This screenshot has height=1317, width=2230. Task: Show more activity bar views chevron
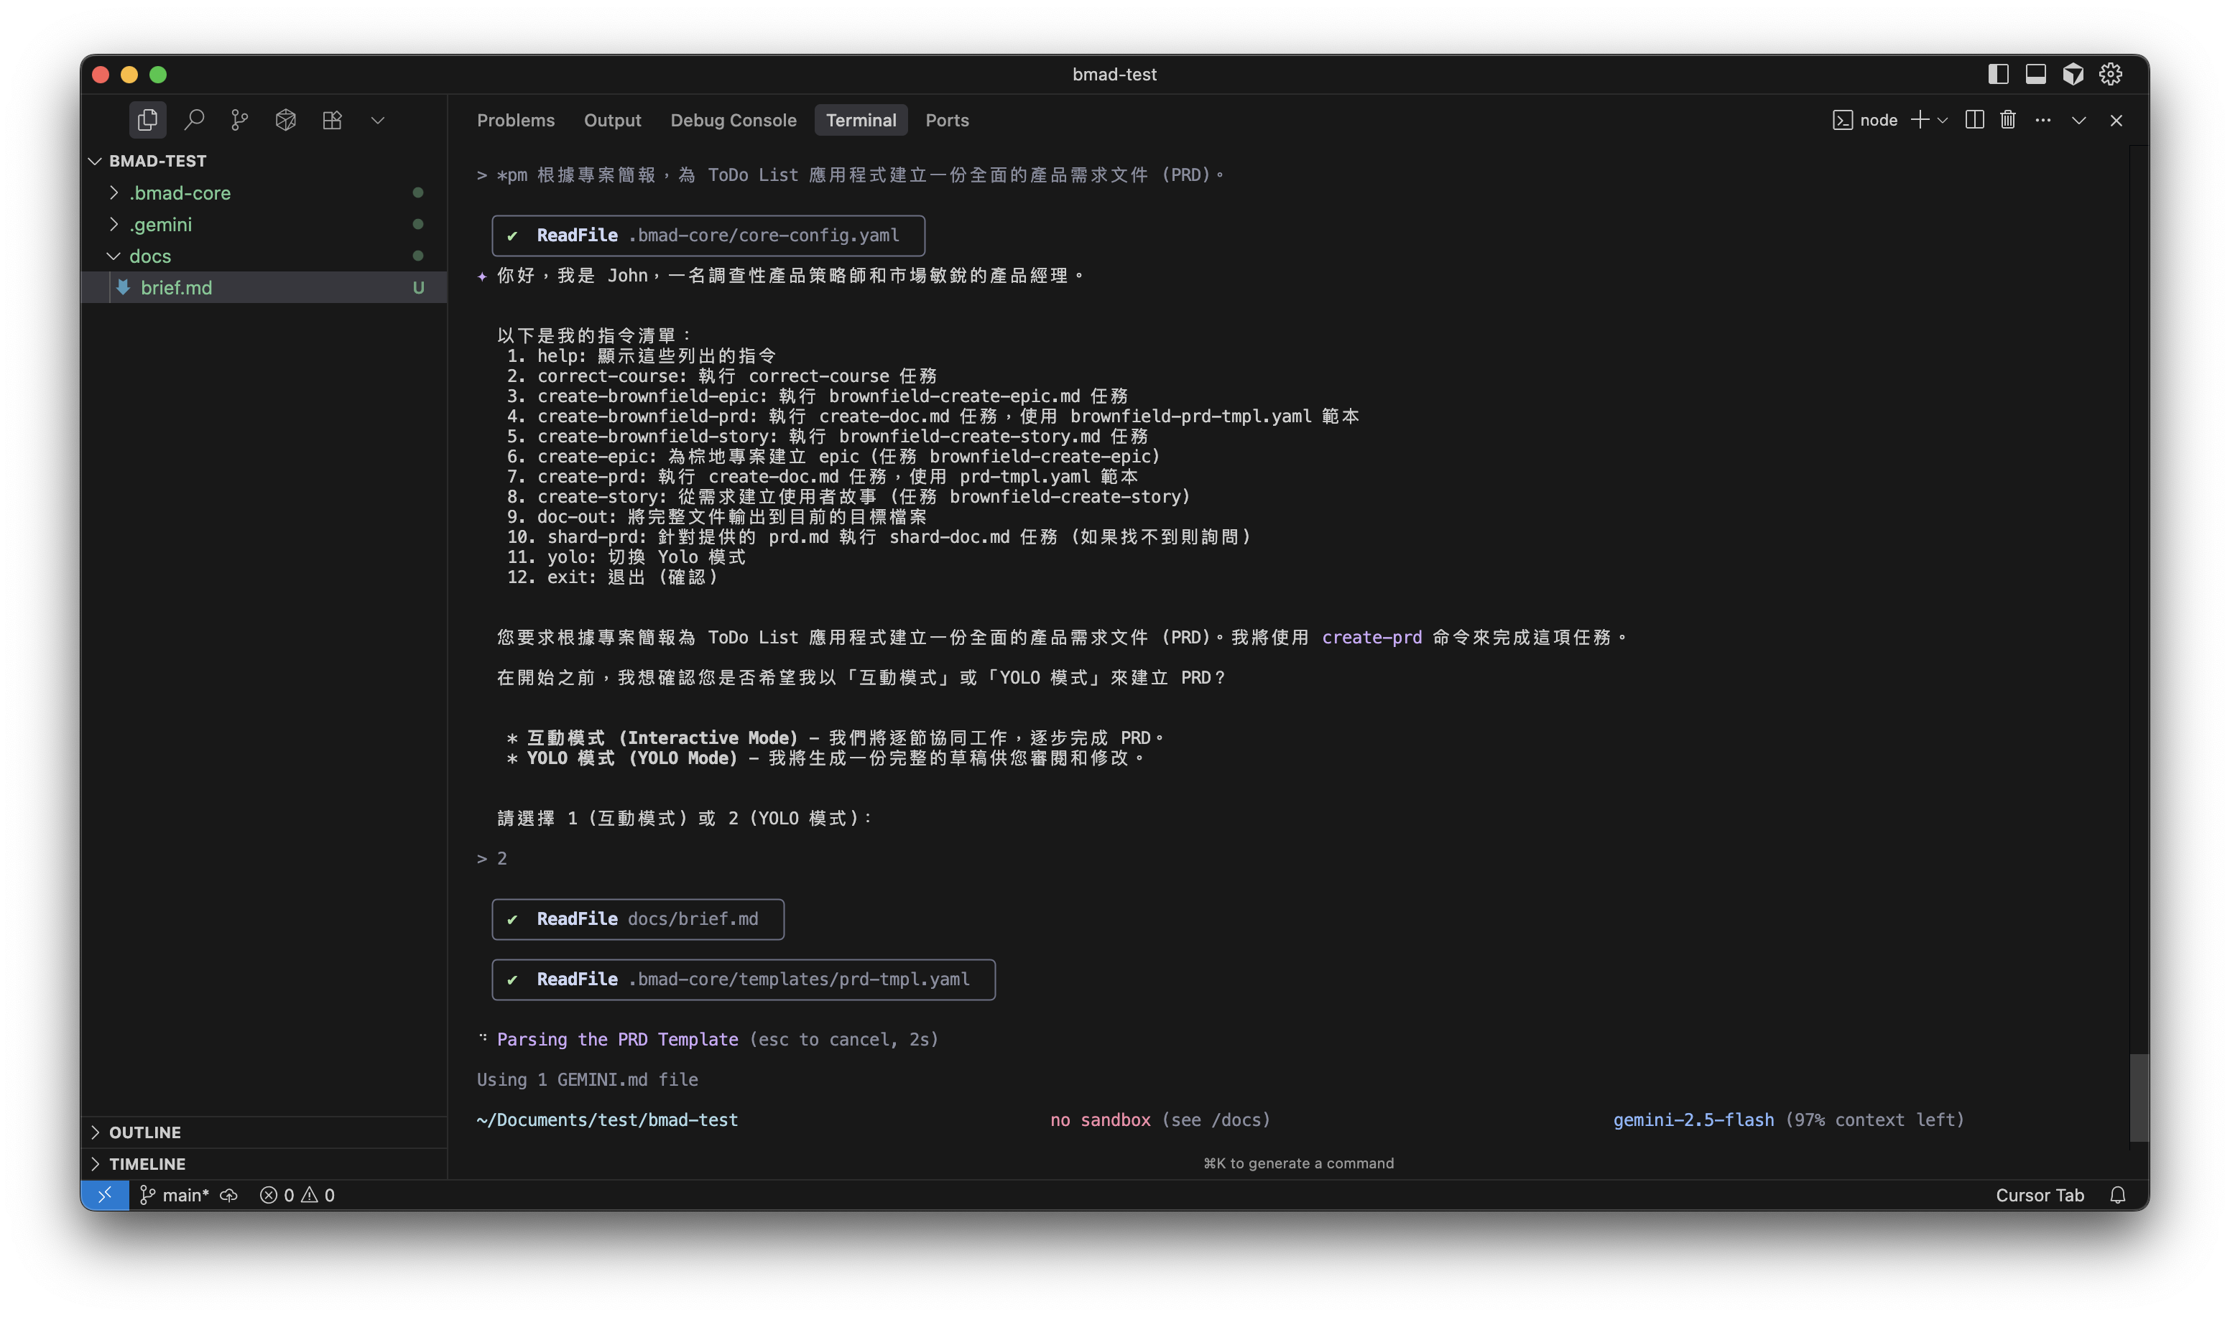coord(378,120)
